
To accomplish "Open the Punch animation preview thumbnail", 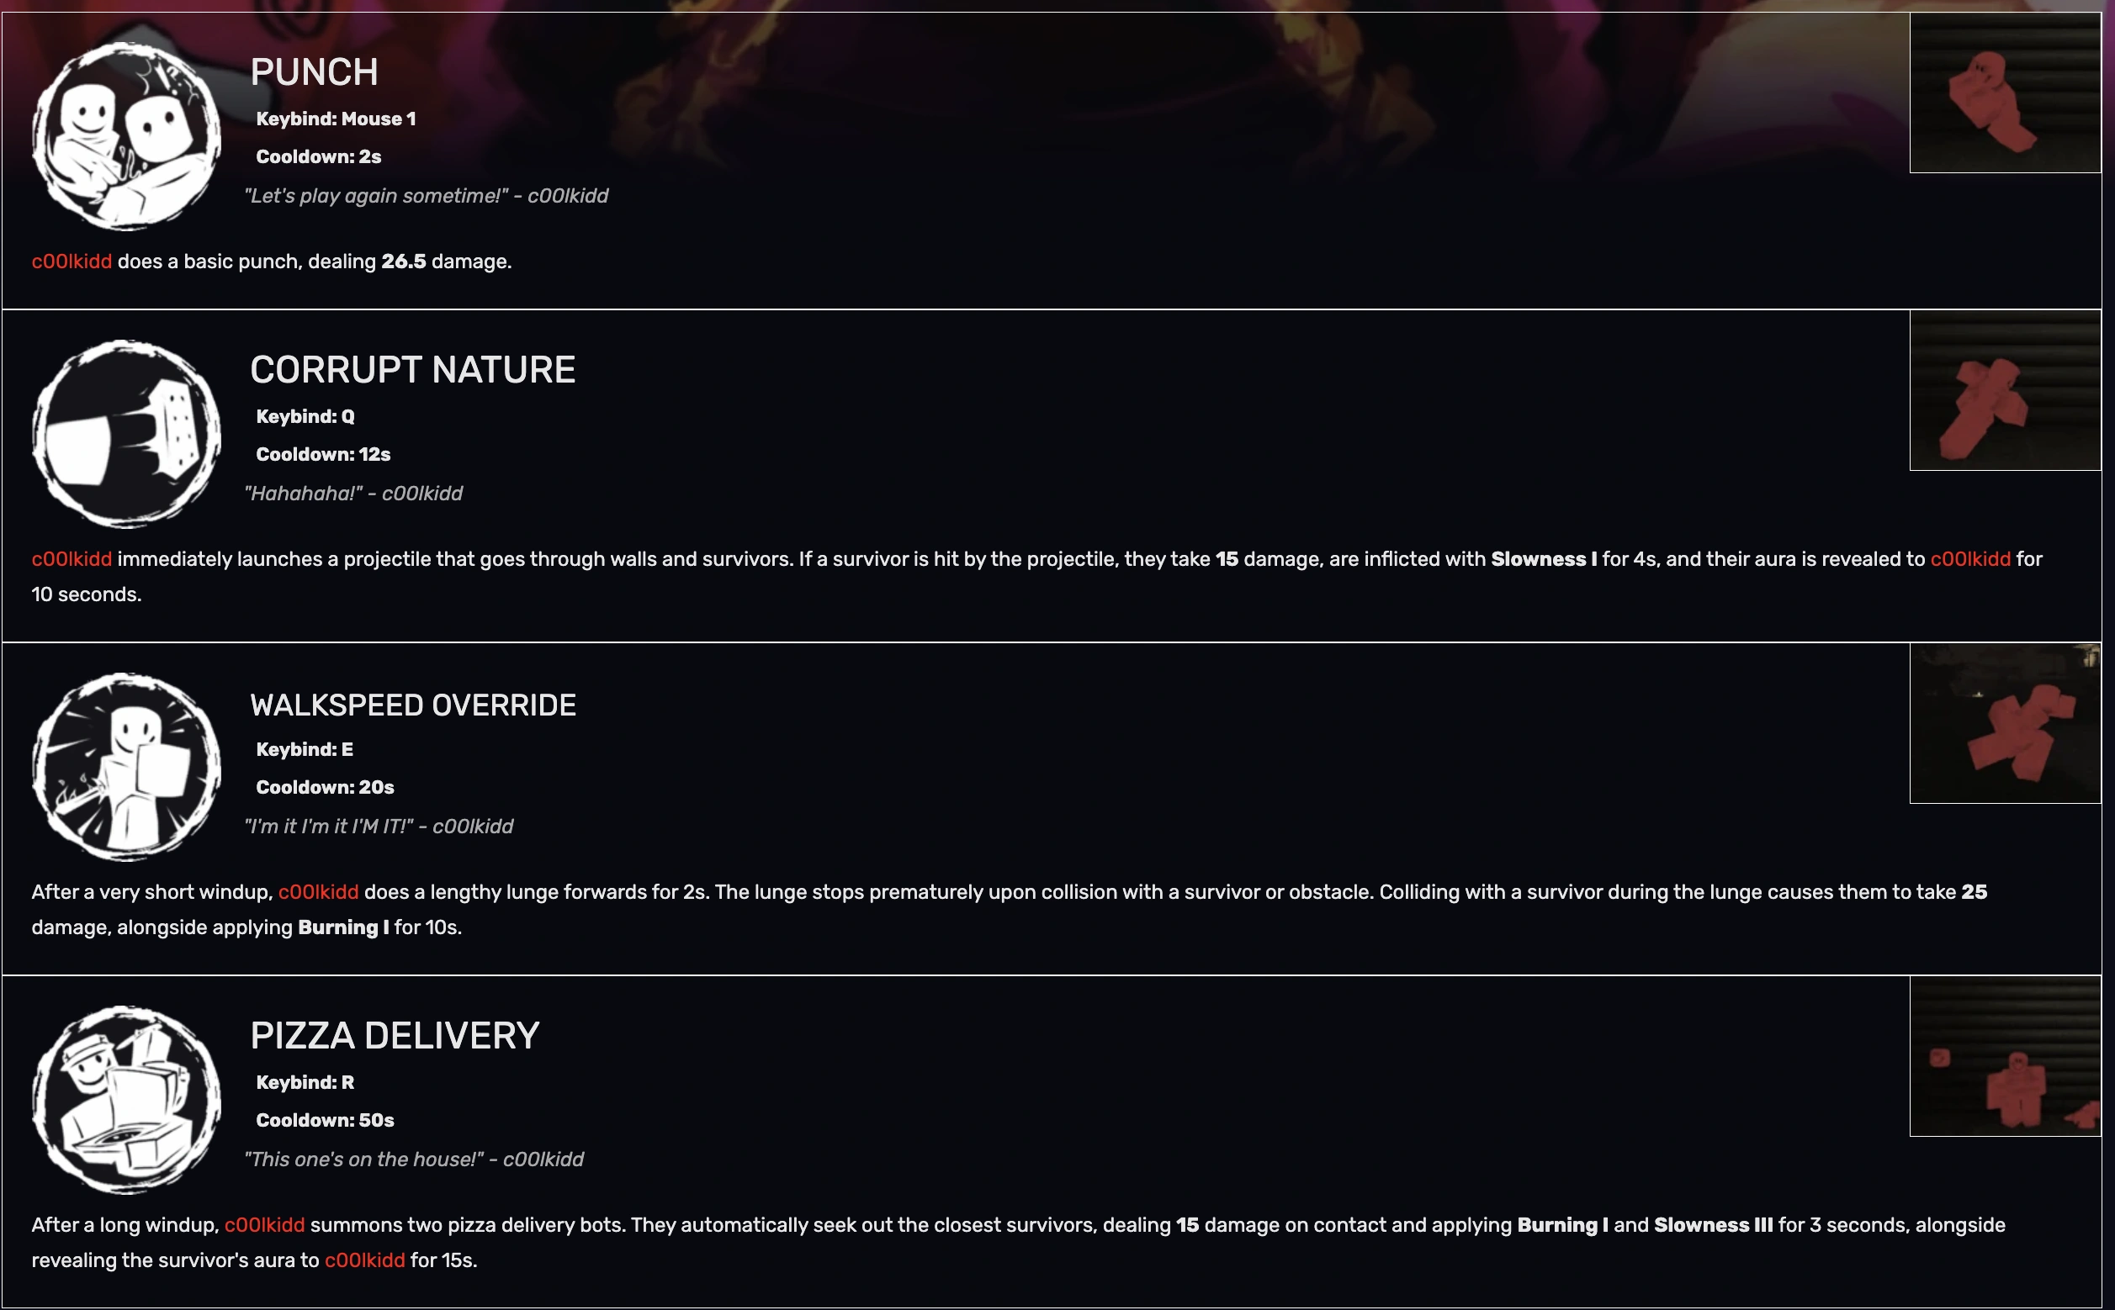I will click(2004, 92).
